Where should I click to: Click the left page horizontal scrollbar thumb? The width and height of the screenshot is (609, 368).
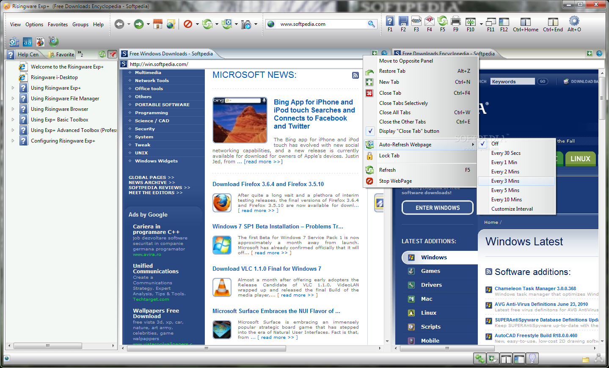(207, 348)
